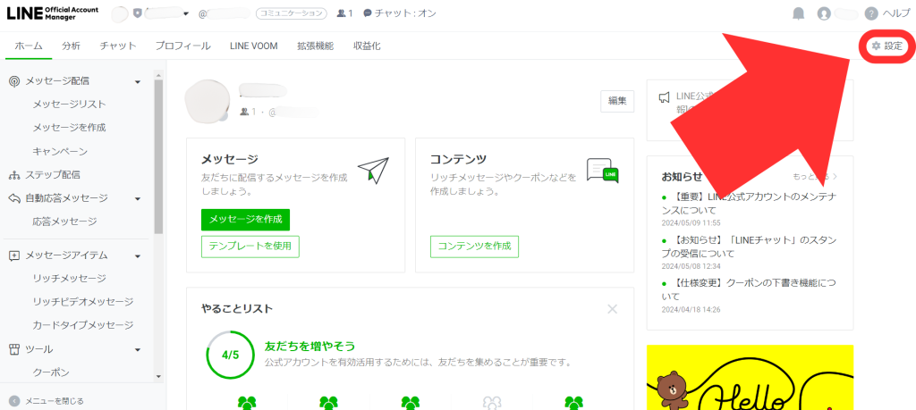This screenshot has width=916, height=410.
Task: Click the 編集 button
Action: pos(617,101)
